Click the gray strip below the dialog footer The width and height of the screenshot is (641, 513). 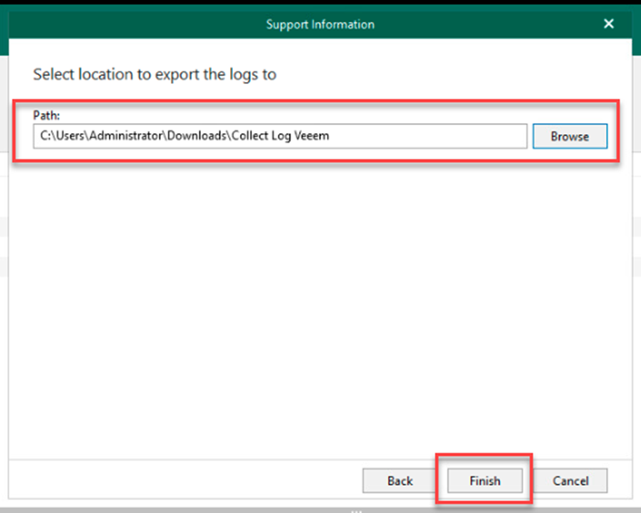[178, 509]
